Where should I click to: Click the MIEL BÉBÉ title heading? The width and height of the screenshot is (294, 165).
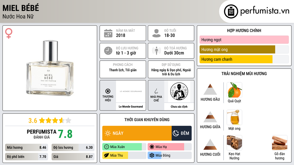click(x=21, y=8)
